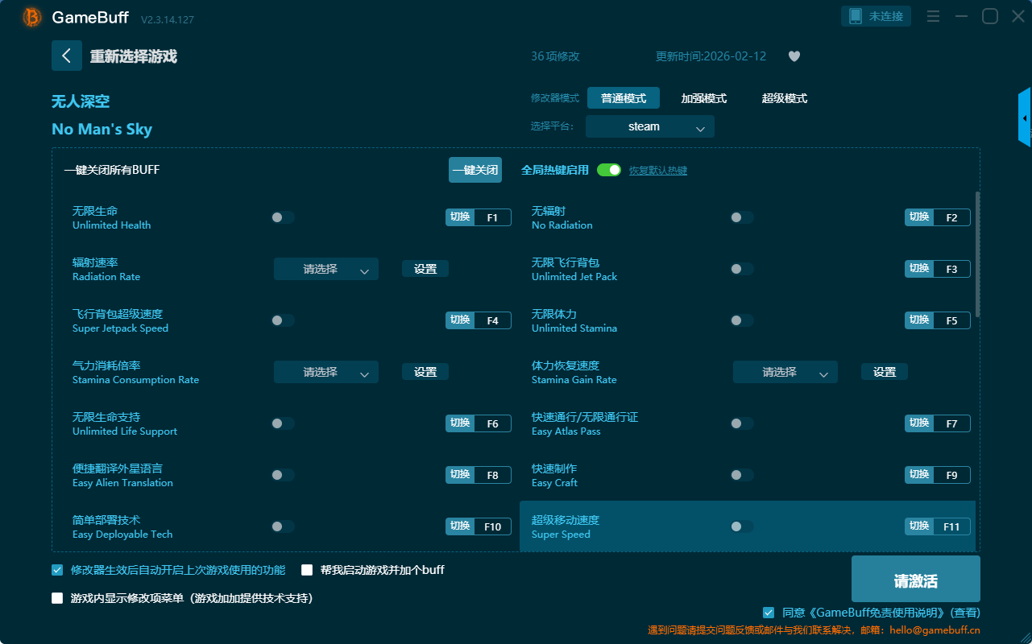This screenshot has height=644, width=1032.
Task: Expand the Stamina Gain Rate dropdown
Action: point(785,372)
